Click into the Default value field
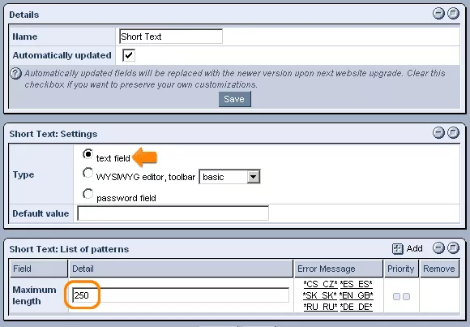 click(x=173, y=213)
